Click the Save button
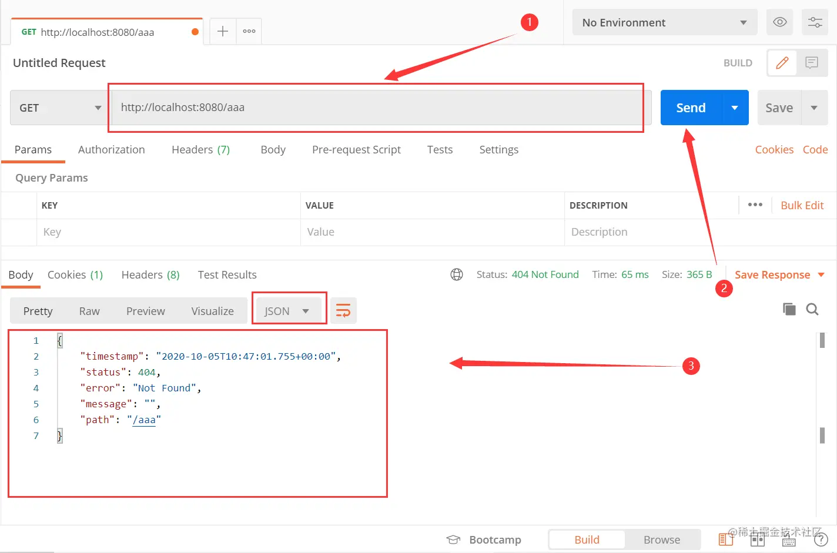The image size is (837, 553). (x=779, y=108)
